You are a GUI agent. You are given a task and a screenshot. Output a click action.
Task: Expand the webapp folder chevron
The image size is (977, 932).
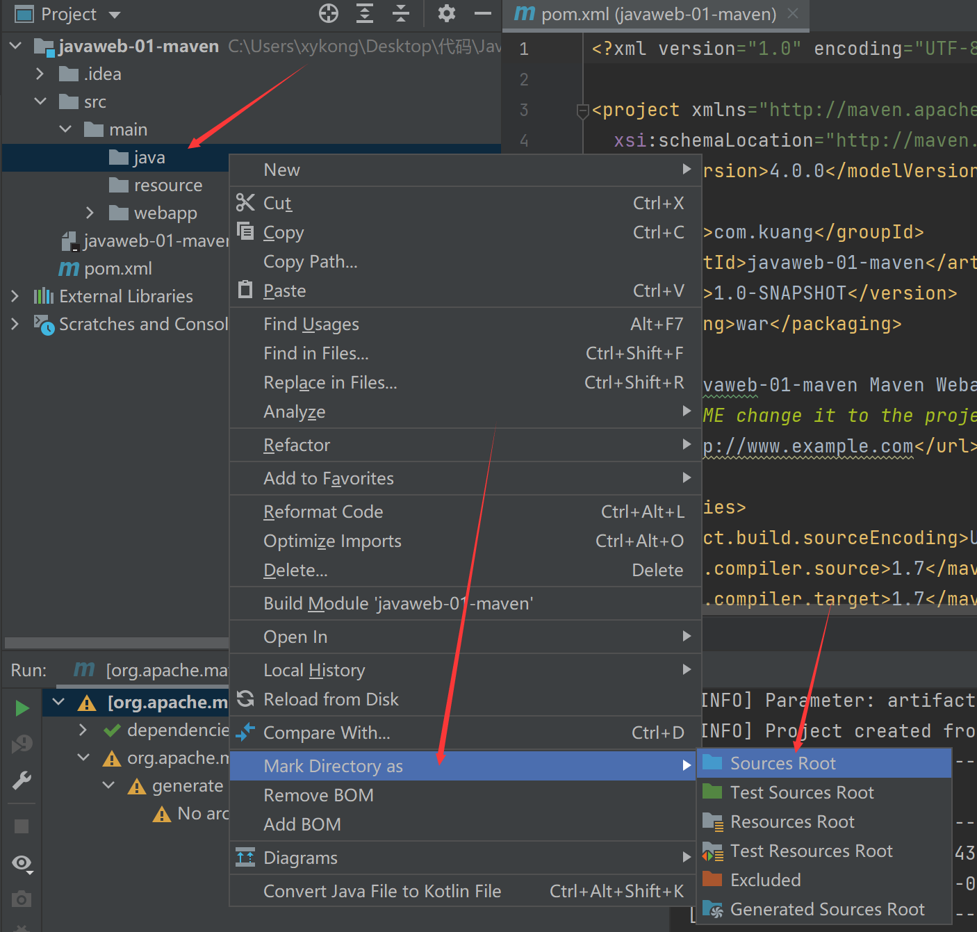90,213
